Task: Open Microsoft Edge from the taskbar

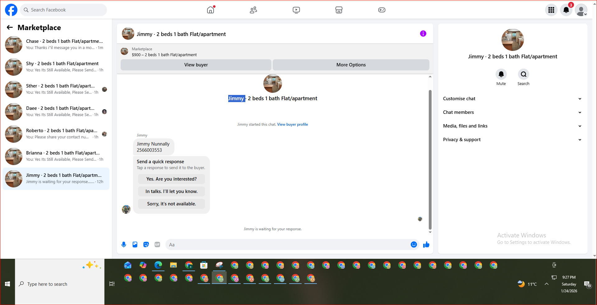Action: 158,265
